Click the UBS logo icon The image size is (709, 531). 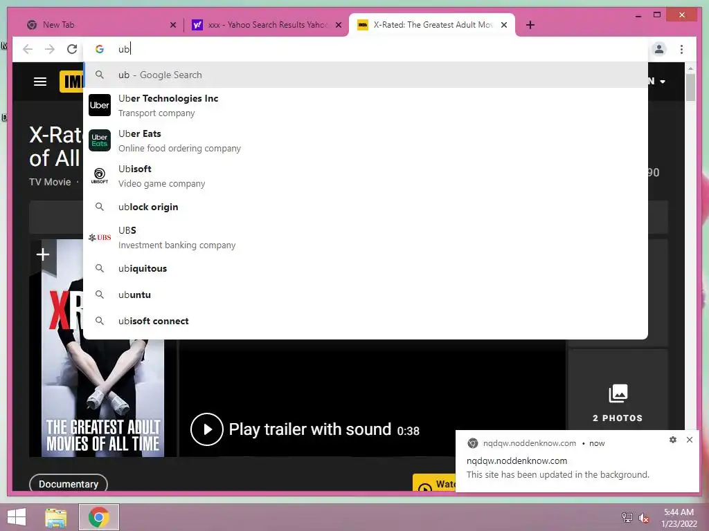point(100,238)
